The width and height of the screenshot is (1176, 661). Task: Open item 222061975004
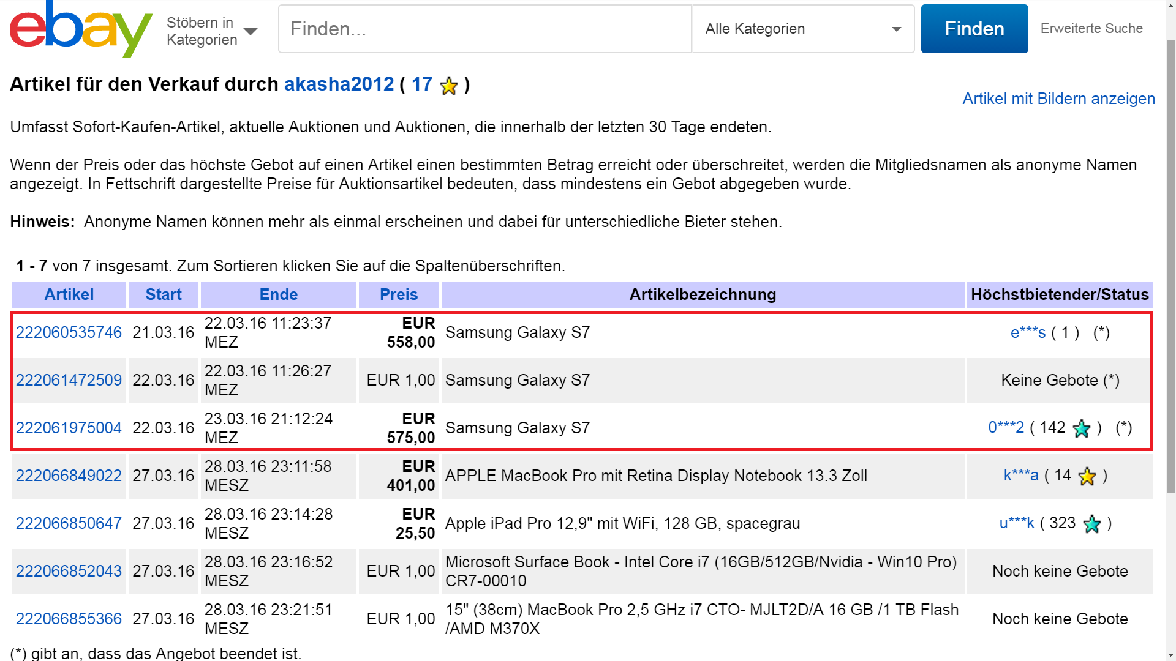[69, 428]
